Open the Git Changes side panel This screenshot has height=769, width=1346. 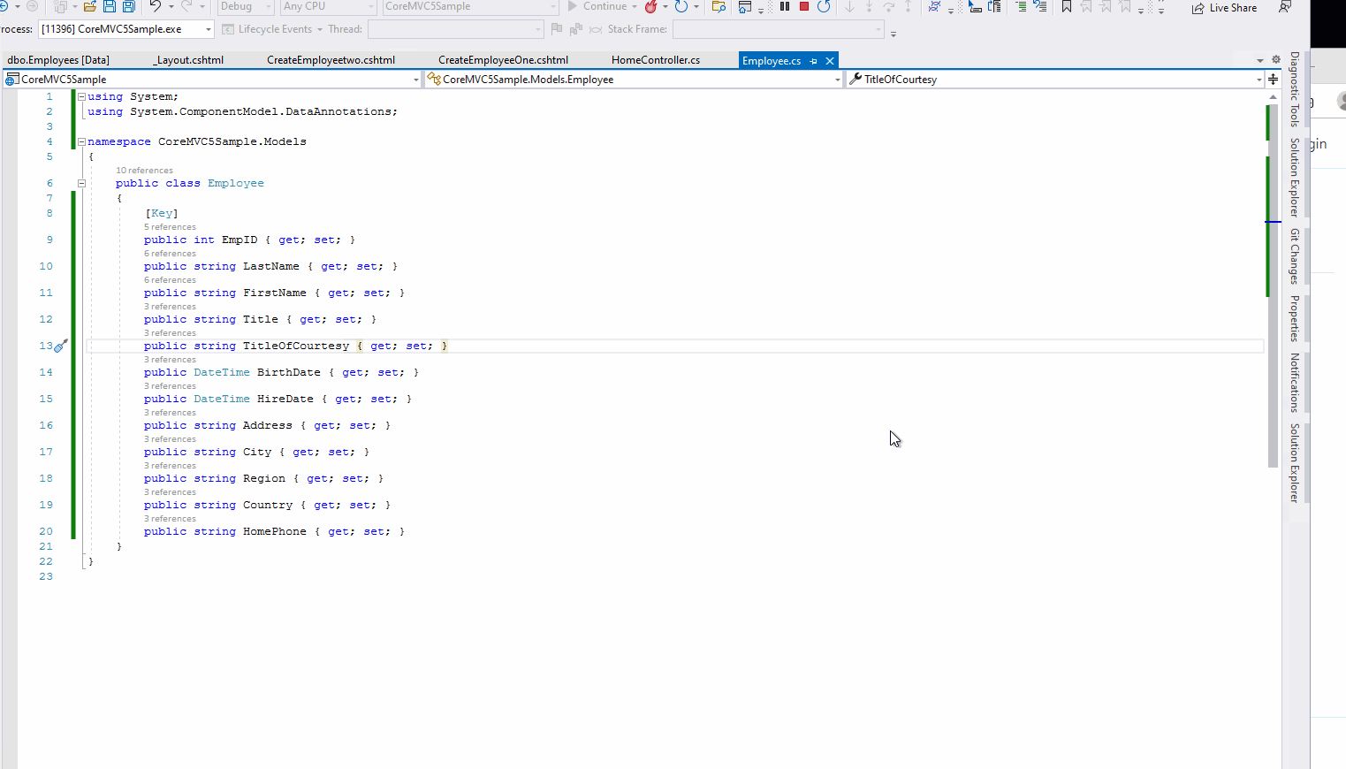tap(1295, 256)
